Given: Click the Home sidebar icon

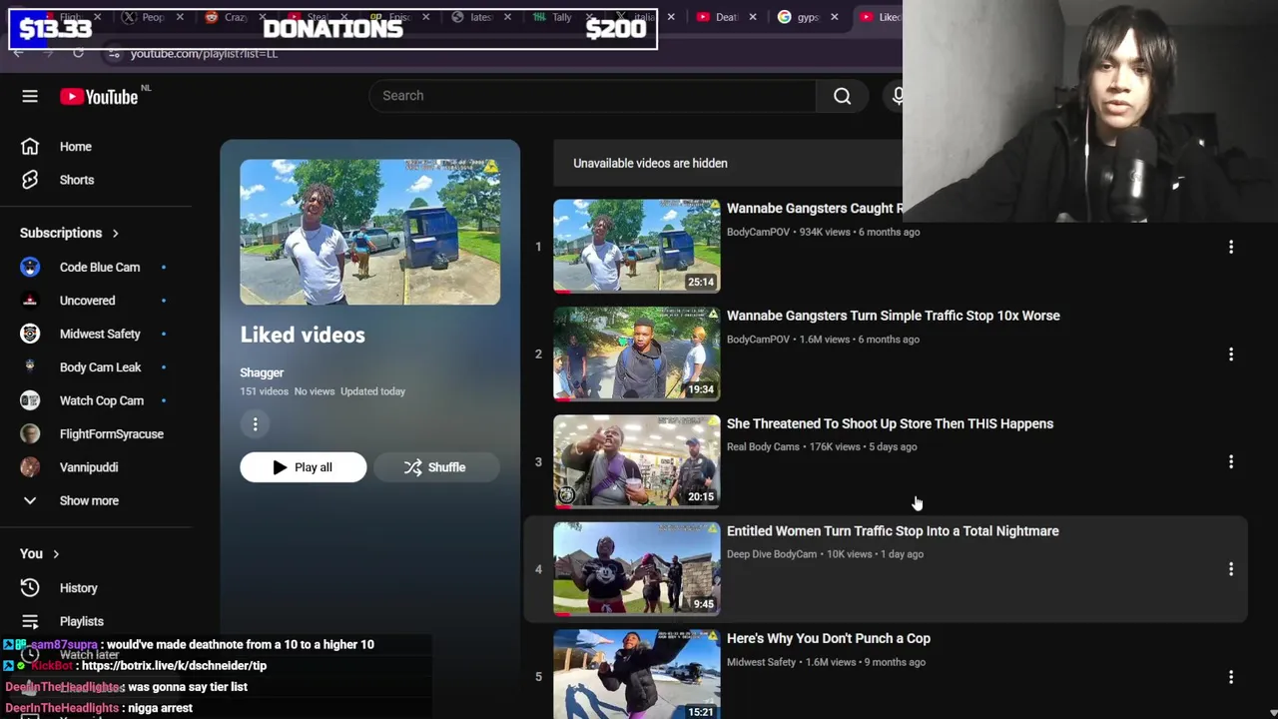Looking at the screenshot, I should pos(30,147).
